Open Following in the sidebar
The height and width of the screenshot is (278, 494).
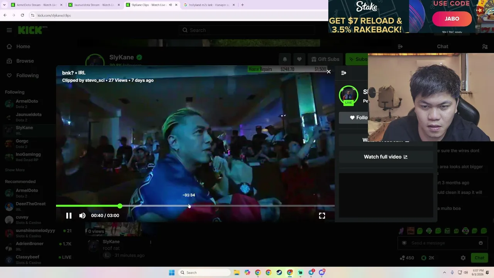click(x=27, y=75)
